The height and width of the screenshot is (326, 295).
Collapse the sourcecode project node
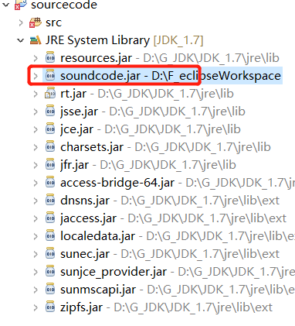click(x=5, y=5)
